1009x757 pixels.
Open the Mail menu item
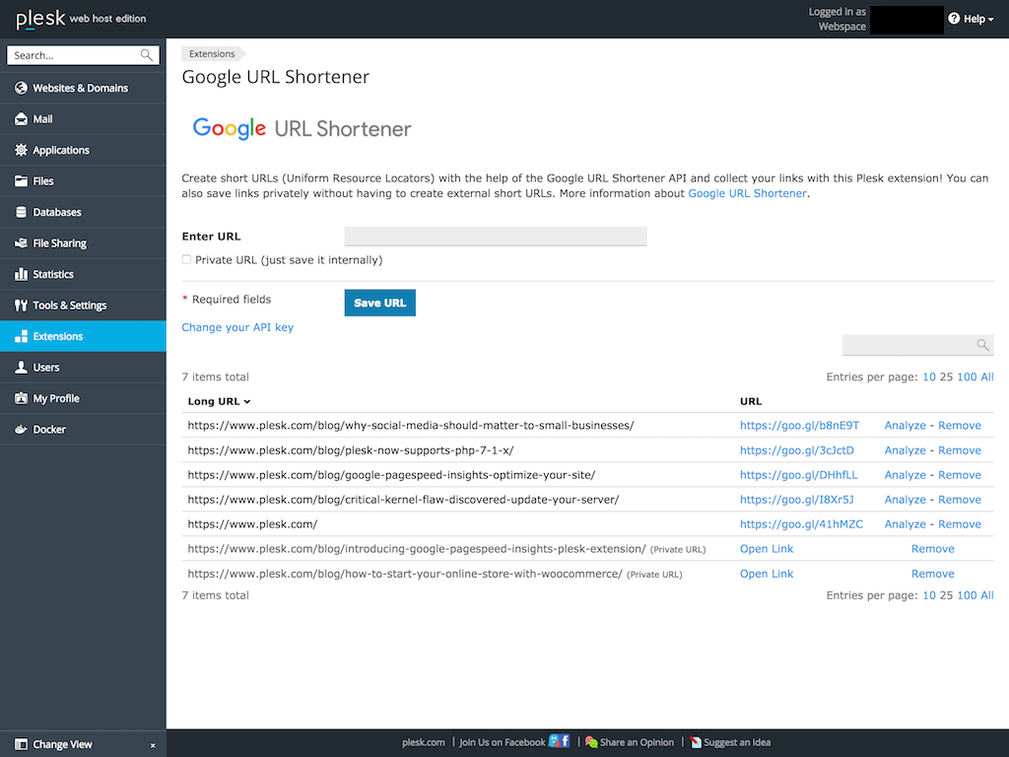83,119
